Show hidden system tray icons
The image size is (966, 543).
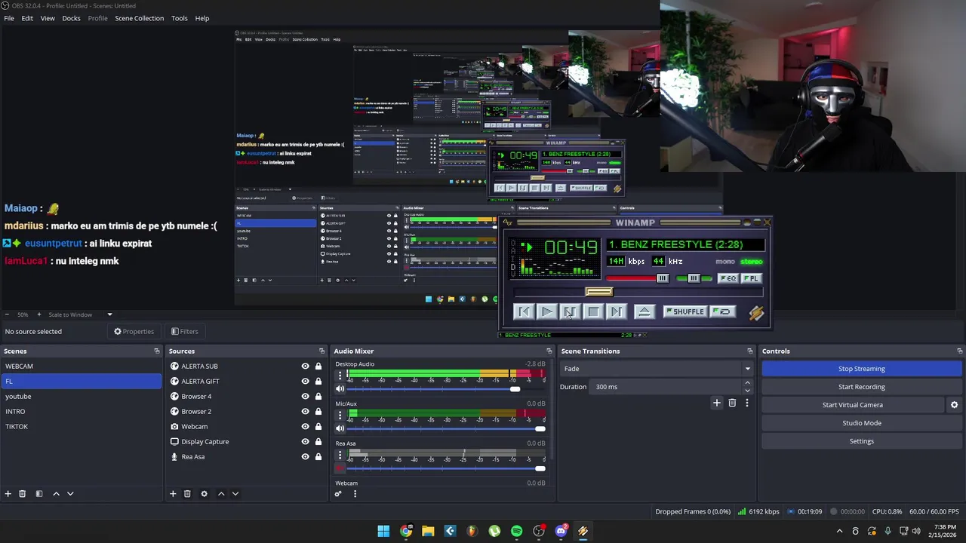(839, 532)
